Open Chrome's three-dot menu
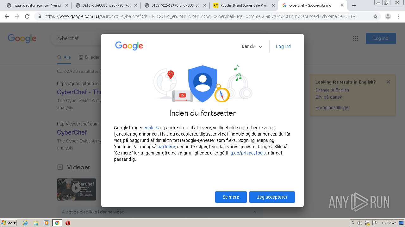405x227 pixels. (x=399, y=16)
